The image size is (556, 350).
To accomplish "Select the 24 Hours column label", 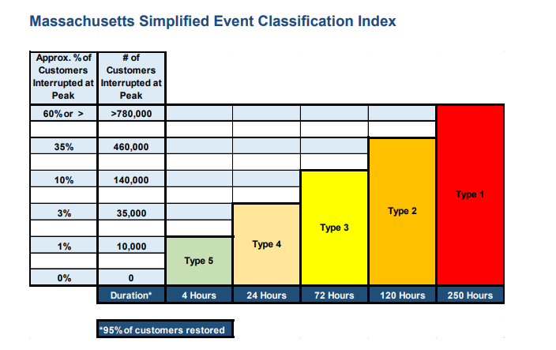I will click(x=267, y=295).
